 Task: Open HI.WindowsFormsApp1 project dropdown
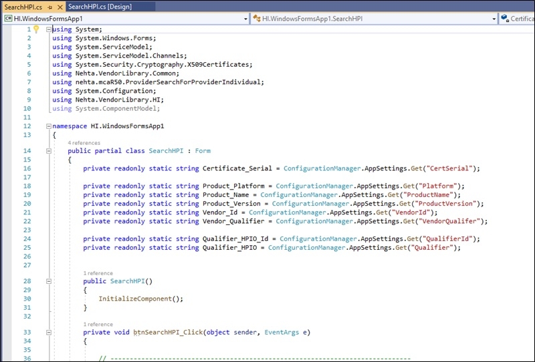(x=245, y=19)
